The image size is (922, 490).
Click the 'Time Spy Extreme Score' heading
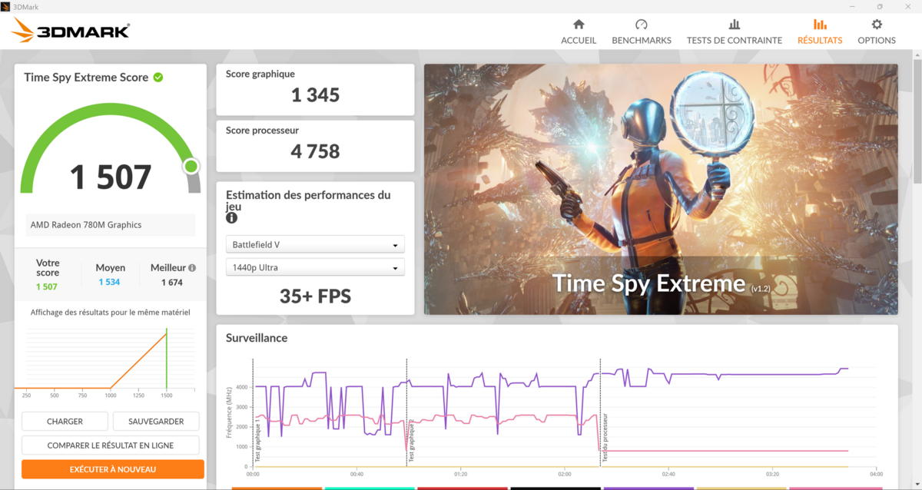click(x=86, y=77)
